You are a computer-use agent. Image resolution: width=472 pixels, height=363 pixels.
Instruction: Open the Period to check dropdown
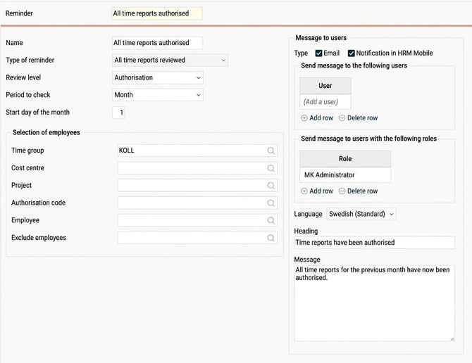[157, 95]
